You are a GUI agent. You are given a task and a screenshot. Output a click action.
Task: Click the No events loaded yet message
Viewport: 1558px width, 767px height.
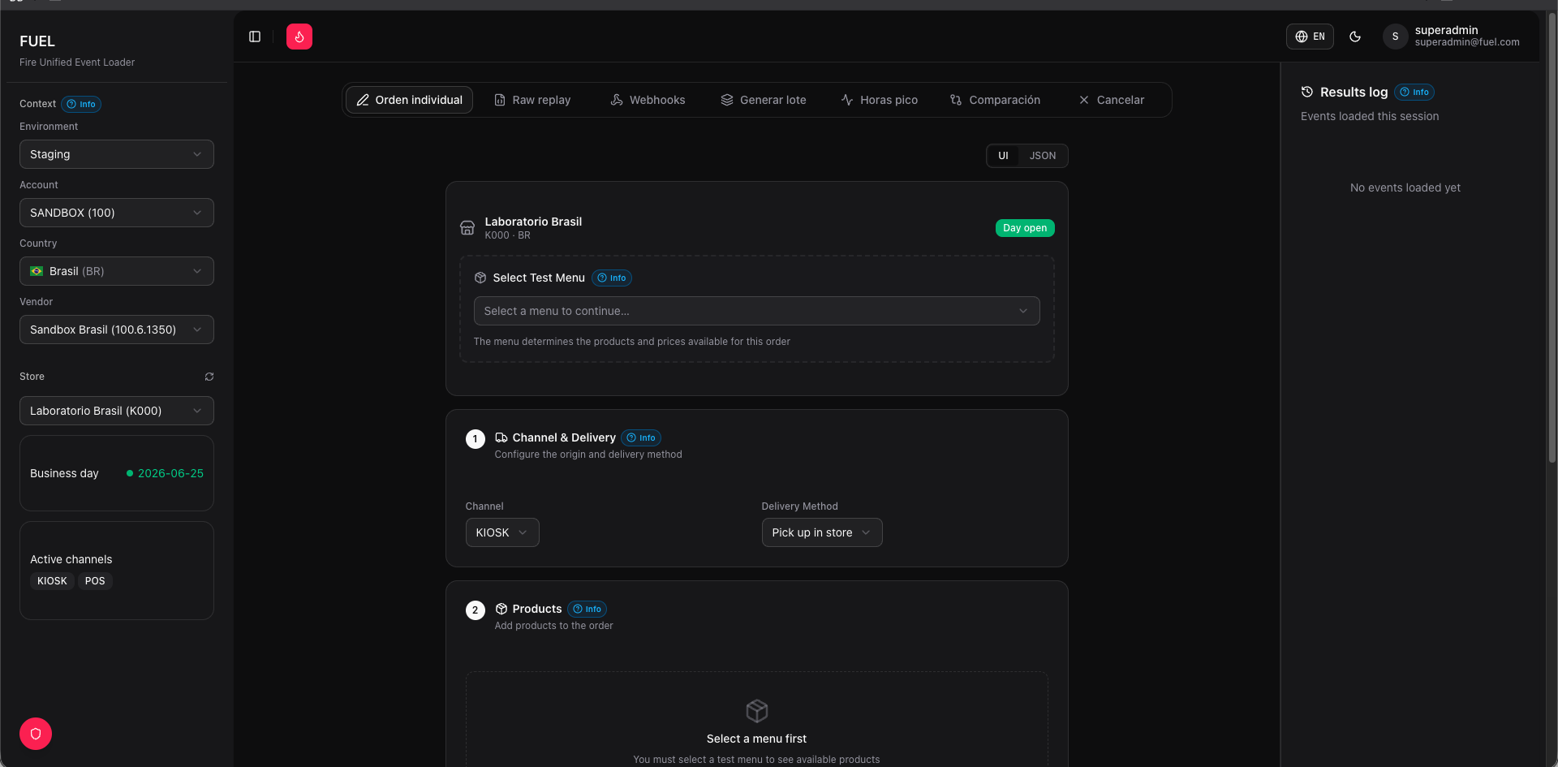tap(1405, 187)
